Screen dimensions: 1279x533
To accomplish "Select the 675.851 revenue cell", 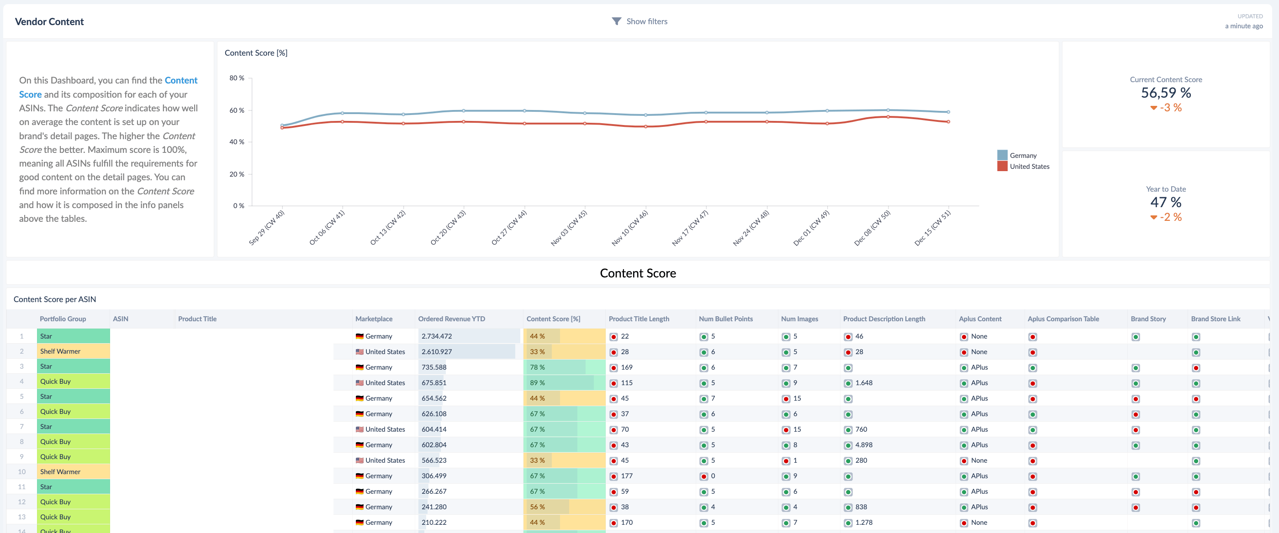I will pyautogui.click(x=469, y=383).
